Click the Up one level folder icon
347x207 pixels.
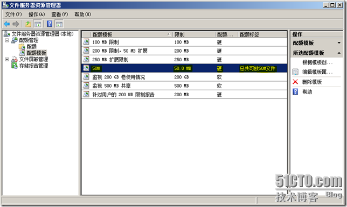pos(28,24)
